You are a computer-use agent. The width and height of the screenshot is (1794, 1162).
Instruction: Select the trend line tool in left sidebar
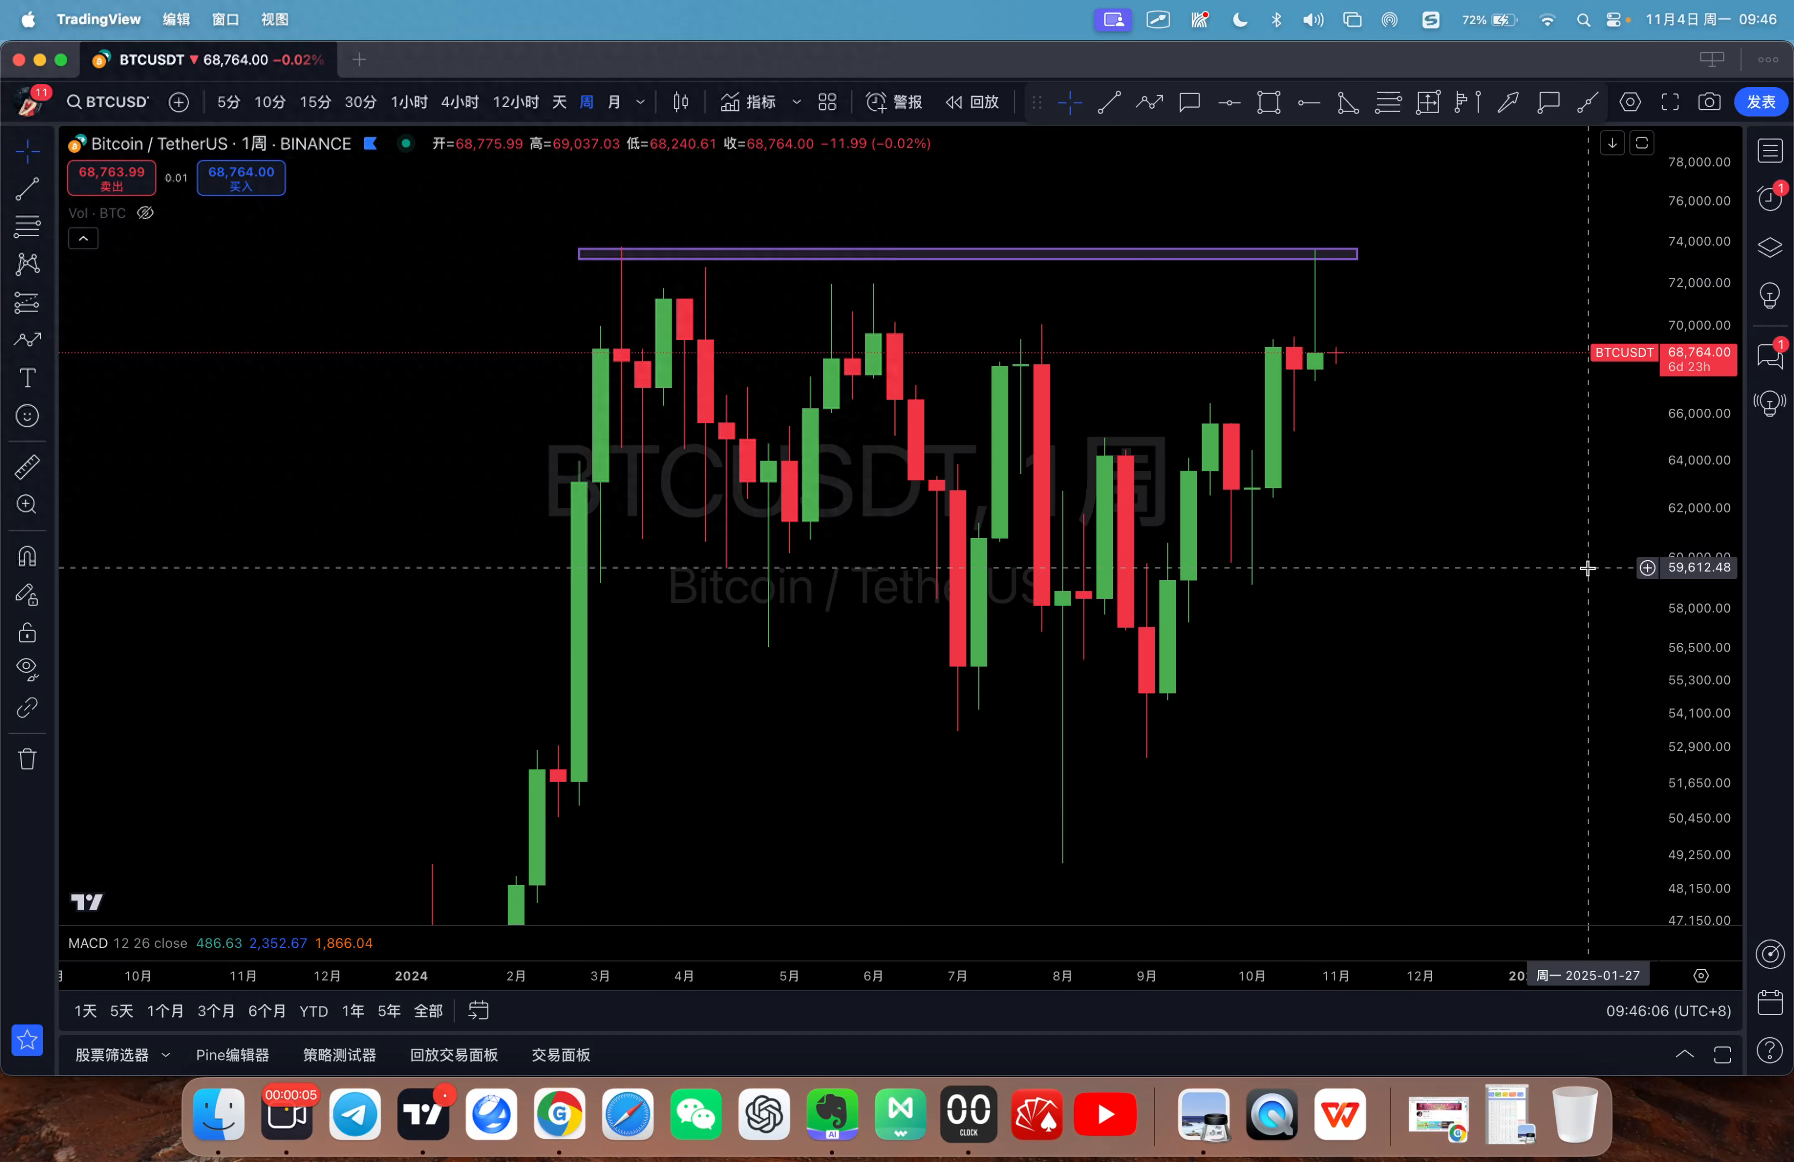point(28,188)
